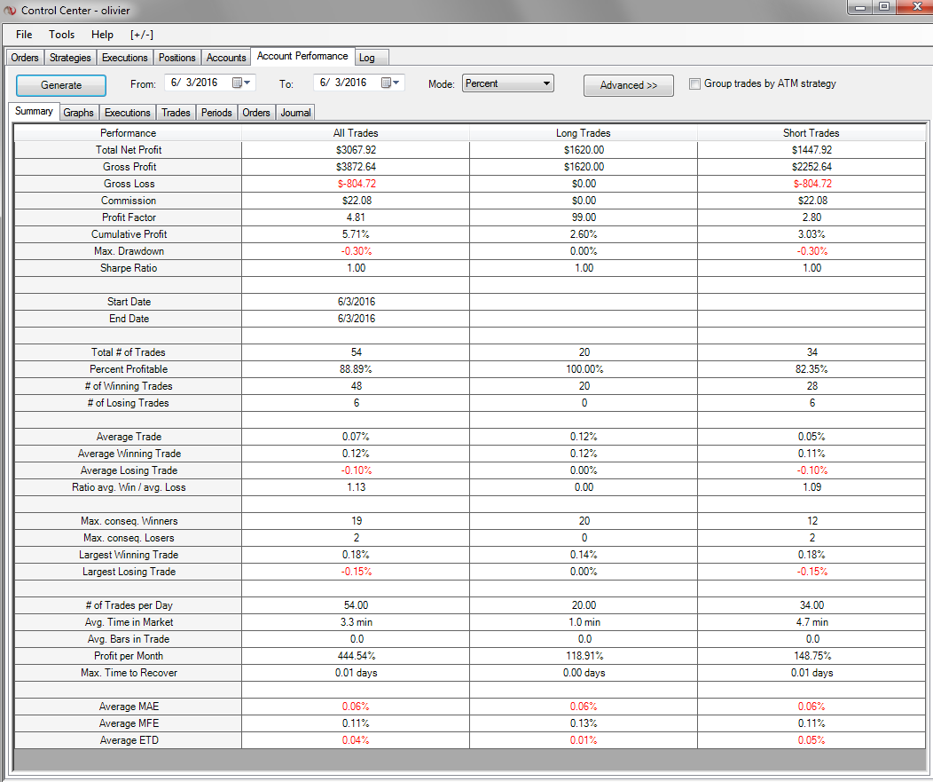Switch to the Log tab

point(372,58)
